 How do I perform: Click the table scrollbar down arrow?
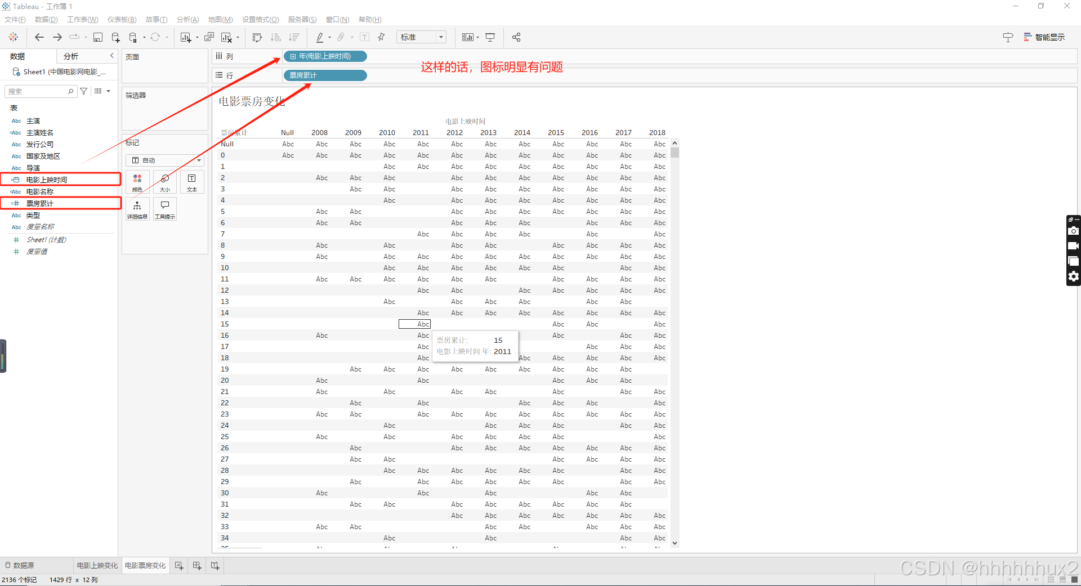[x=674, y=543]
